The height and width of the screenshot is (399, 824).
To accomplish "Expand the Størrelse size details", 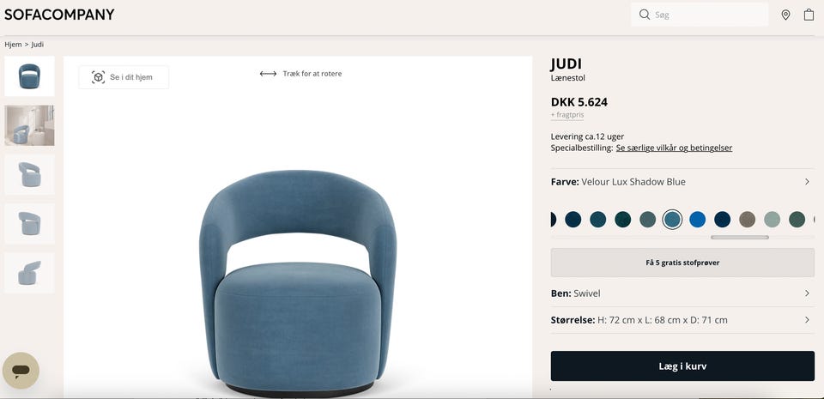I will [682, 320].
